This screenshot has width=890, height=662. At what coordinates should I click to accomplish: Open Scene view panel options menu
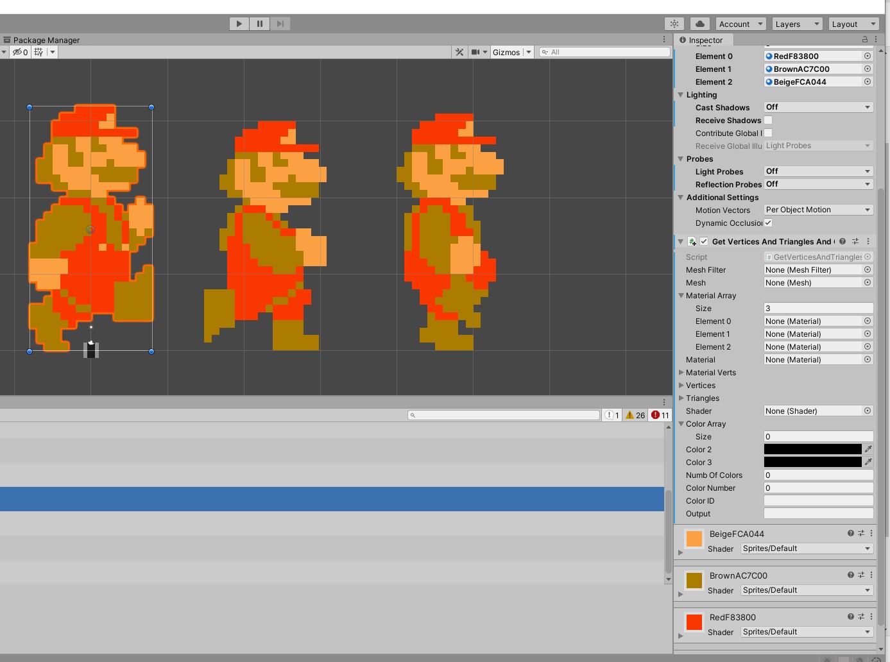[664, 40]
